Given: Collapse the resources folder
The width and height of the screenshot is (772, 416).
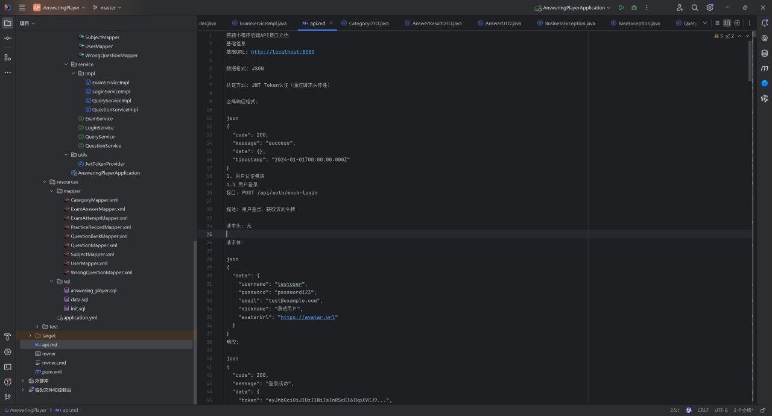Looking at the screenshot, I should click(x=45, y=181).
